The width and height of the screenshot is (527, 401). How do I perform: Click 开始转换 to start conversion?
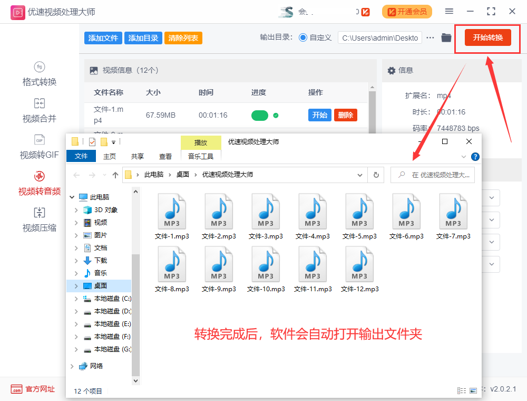pos(486,37)
